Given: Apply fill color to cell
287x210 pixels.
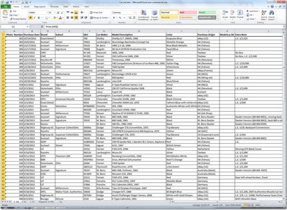Looking at the screenshot, I should point(54,18).
